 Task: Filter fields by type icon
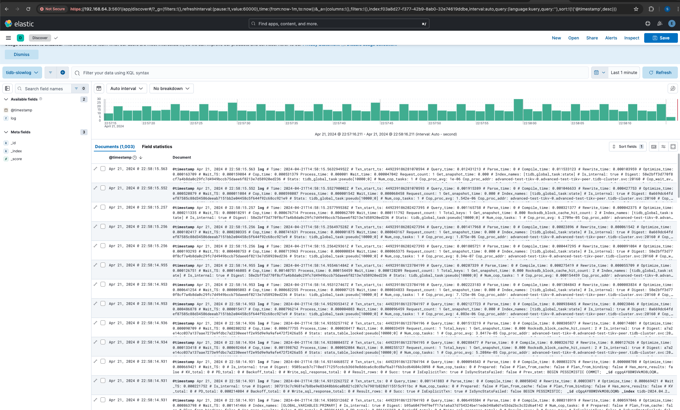(79, 89)
